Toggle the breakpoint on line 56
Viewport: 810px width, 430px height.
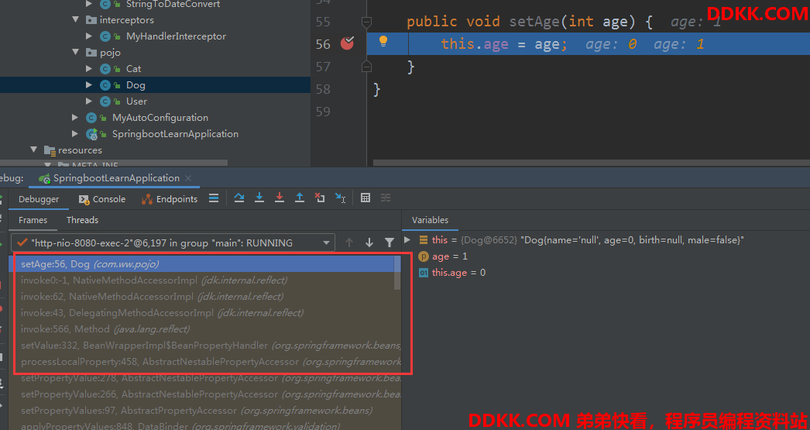tap(347, 43)
